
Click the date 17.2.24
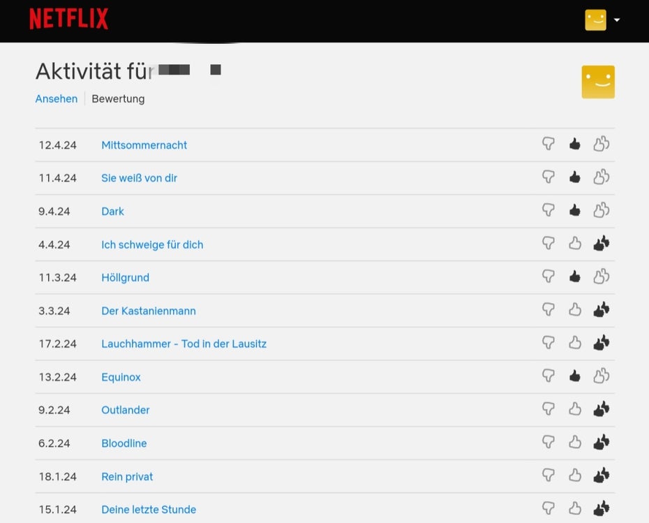pyautogui.click(x=57, y=344)
